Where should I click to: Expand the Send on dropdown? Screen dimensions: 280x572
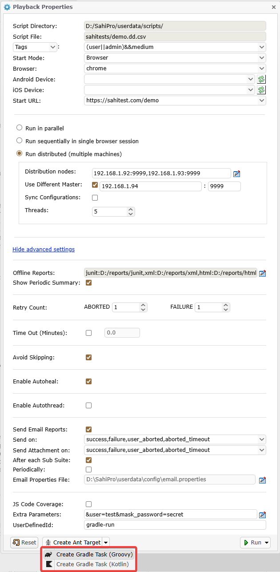[x=175, y=439]
